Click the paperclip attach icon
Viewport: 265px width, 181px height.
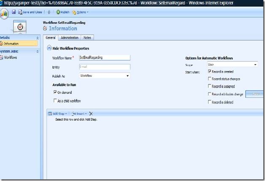pyautogui.click(x=50, y=12)
